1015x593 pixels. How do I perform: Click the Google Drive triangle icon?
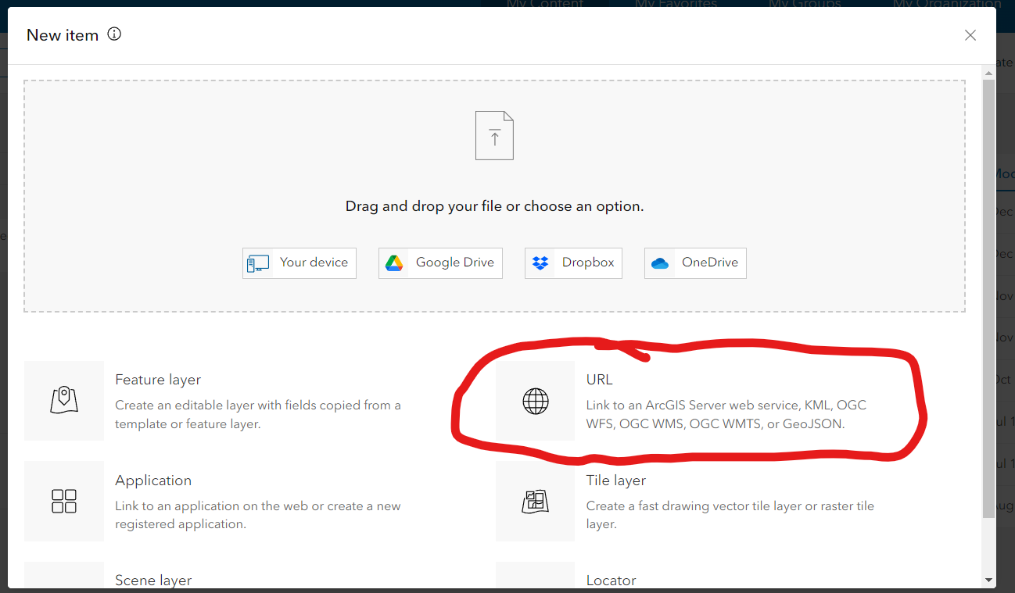click(396, 263)
